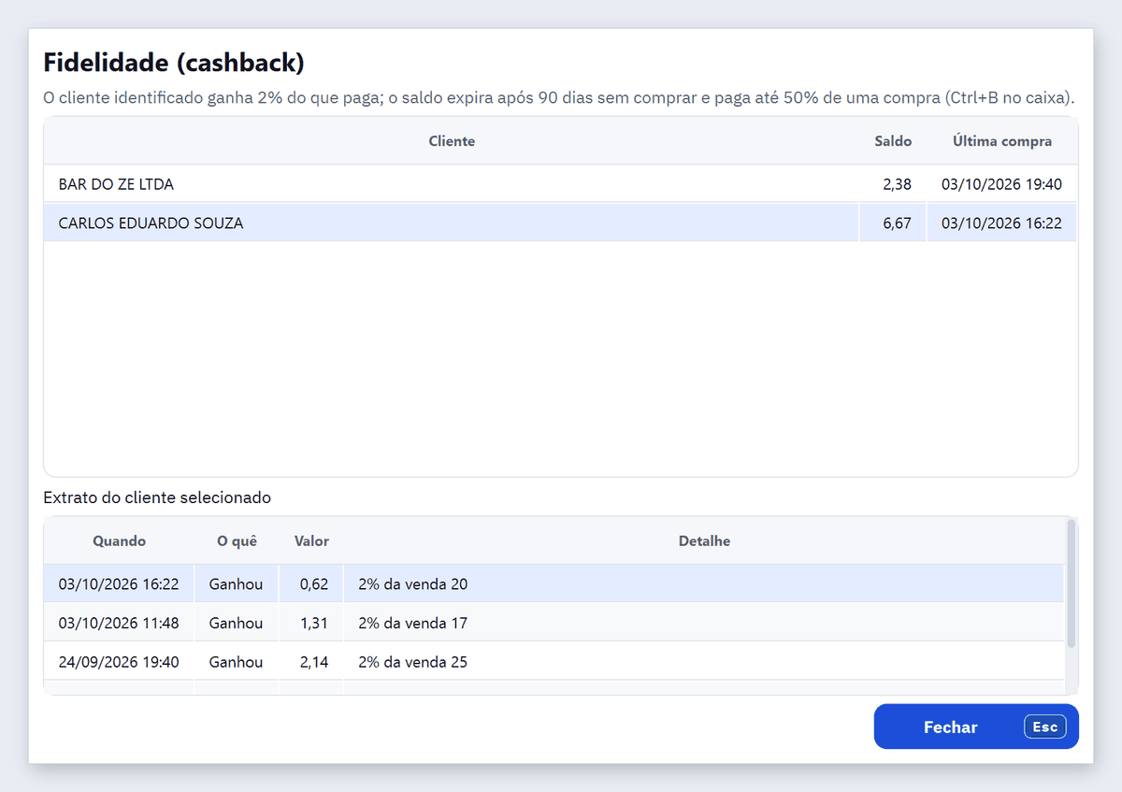Click the 1,31 value cell

pyautogui.click(x=311, y=623)
